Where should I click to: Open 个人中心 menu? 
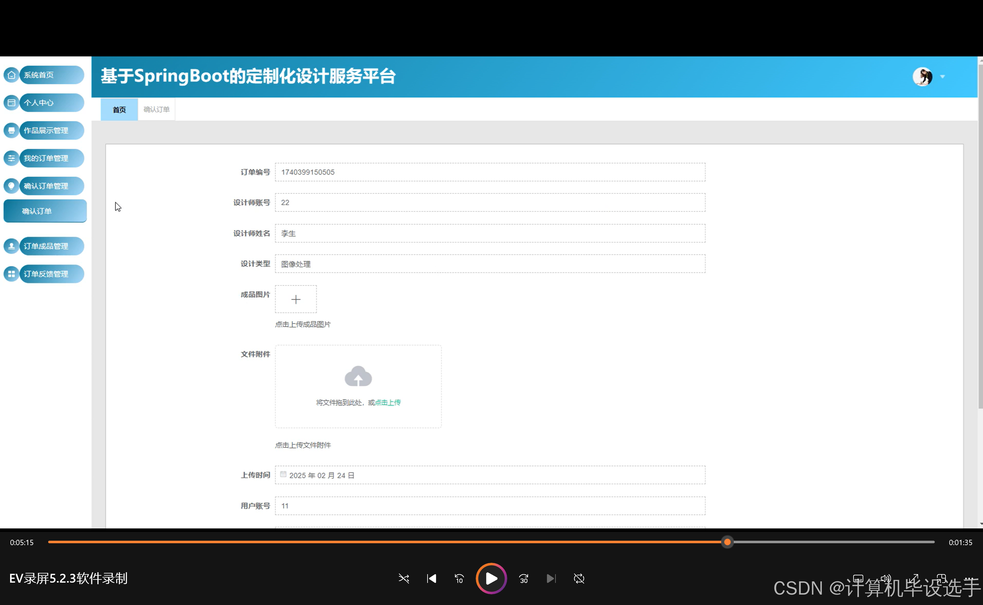(52, 102)
